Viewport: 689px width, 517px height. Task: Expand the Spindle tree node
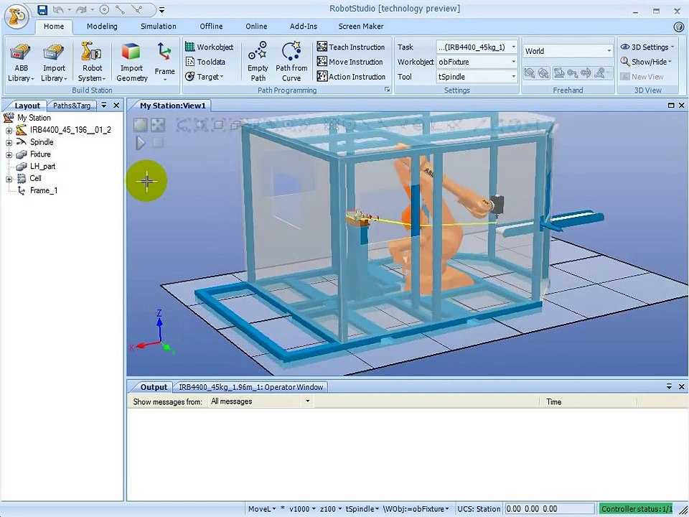coord(9,142)
